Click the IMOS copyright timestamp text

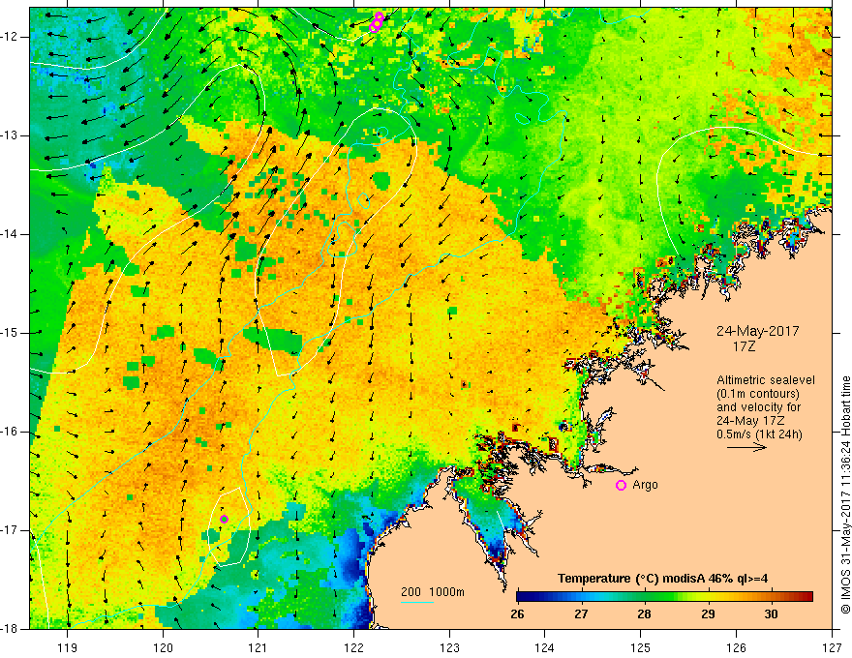845,494
